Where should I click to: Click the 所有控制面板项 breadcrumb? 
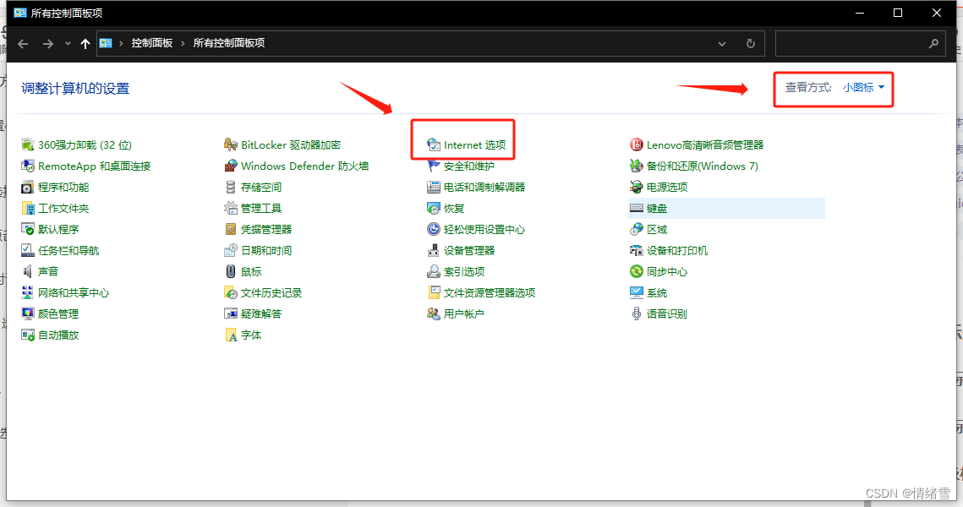click(229, 43)
